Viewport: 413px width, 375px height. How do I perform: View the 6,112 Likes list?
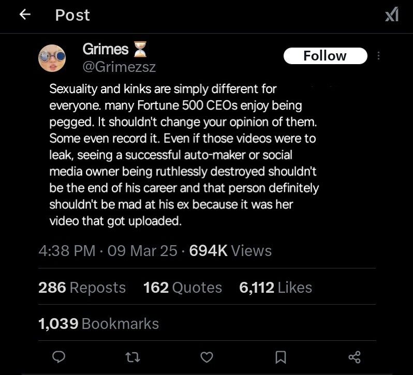pos(275,288)
